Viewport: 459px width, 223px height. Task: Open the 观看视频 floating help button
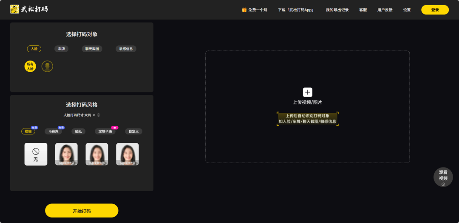coord(443,177)
